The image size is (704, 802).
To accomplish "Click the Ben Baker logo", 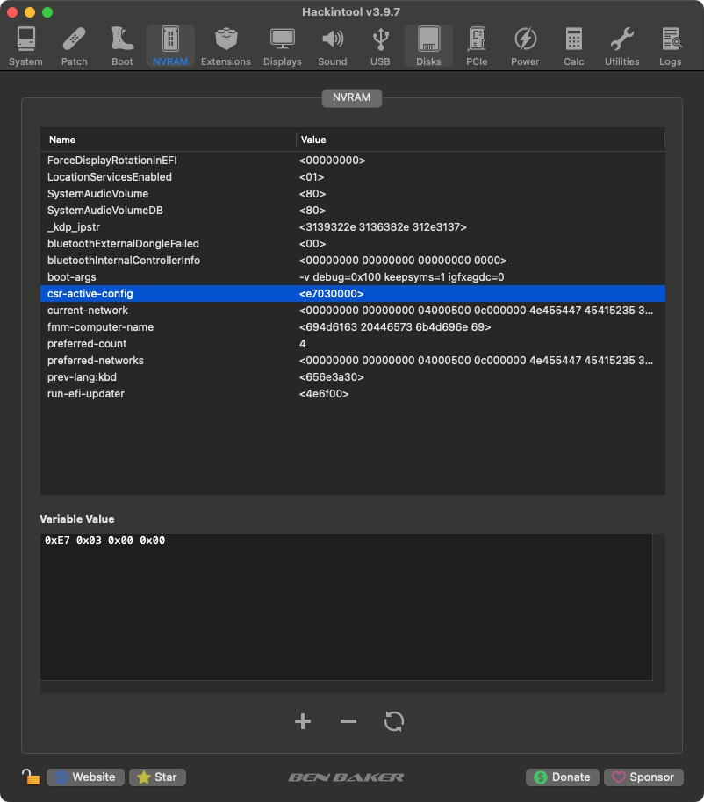I will click(x=347, y=777).
